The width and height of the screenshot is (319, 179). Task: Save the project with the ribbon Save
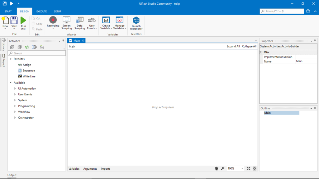pos(14,23)
